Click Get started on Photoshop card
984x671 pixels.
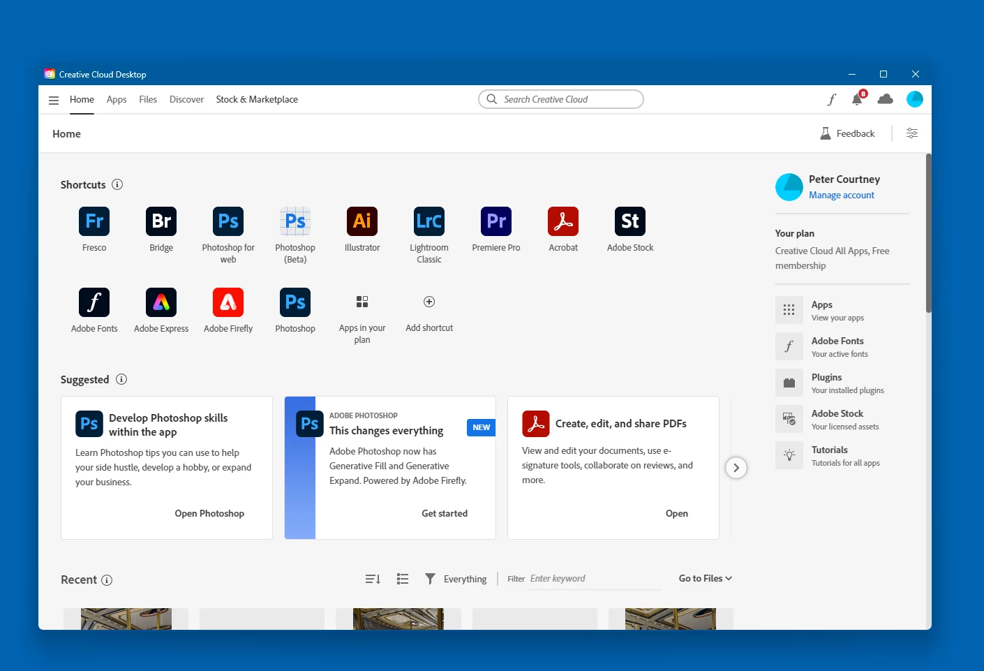[x=445, y=513]
